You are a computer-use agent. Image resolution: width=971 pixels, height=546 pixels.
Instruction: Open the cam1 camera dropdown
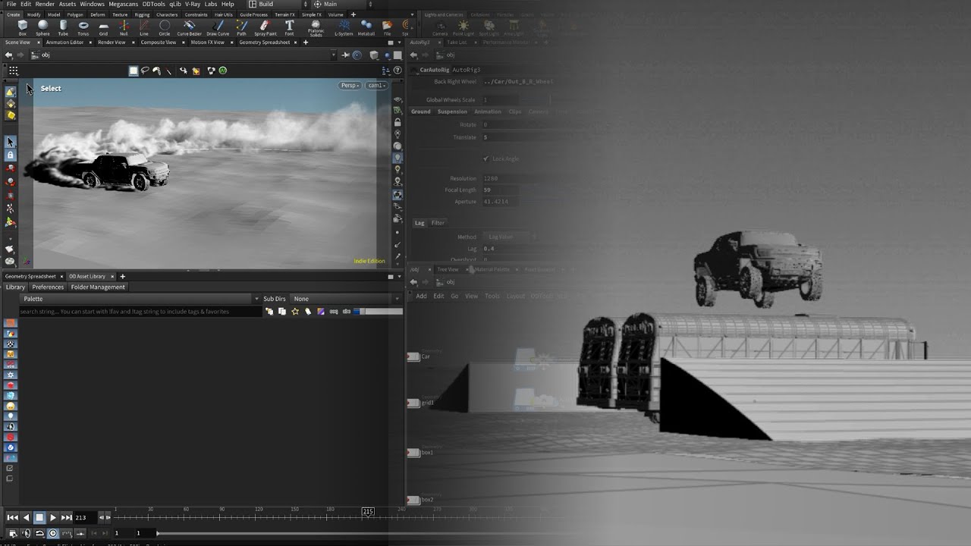[376, 85]
